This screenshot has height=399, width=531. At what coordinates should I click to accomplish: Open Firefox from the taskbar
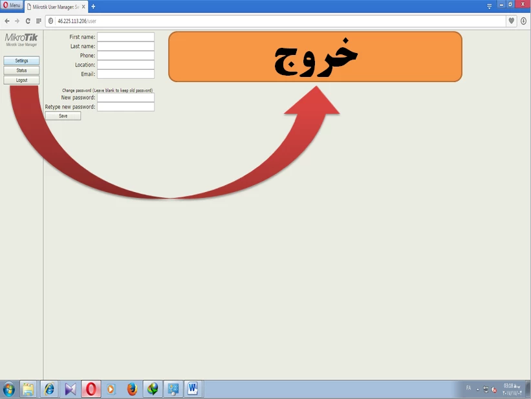(x=132, y=389)
